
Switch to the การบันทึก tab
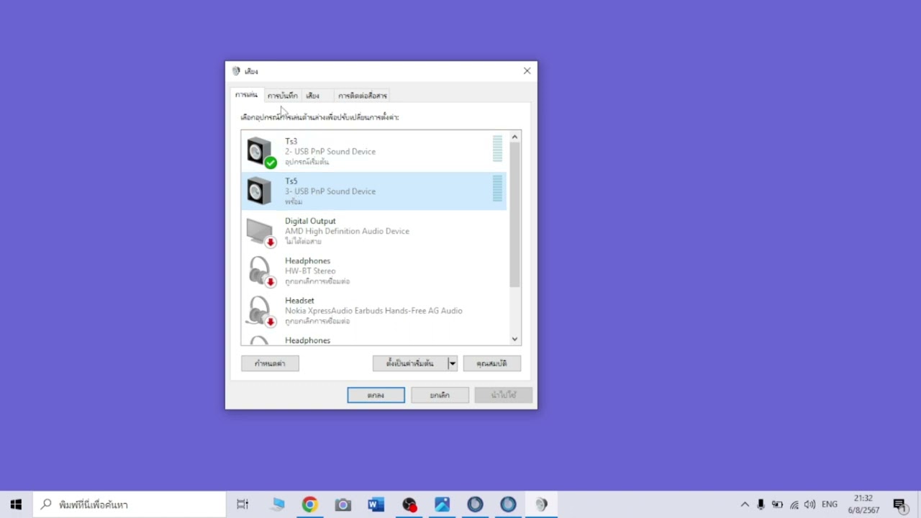(282, 96)
